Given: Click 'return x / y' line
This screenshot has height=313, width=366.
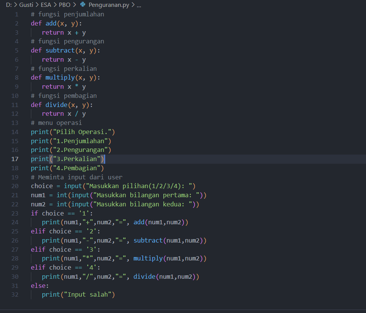Looking at the screenshot, I should 64,114.
